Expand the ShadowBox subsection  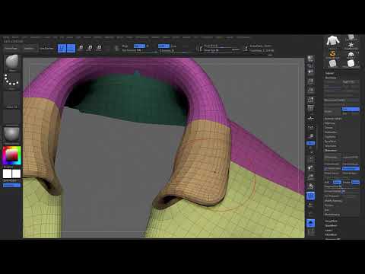coord(331,132)
